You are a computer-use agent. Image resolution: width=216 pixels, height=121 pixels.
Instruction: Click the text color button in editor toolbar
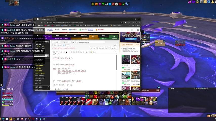[66, 52]
